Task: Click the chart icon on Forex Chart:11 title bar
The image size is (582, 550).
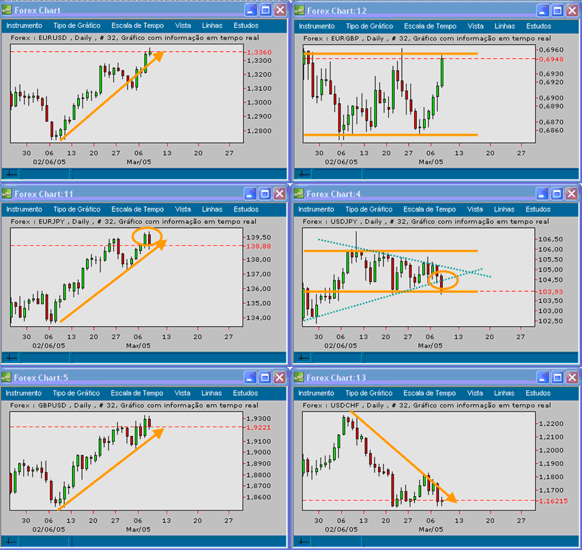Action: pos(8,193)
